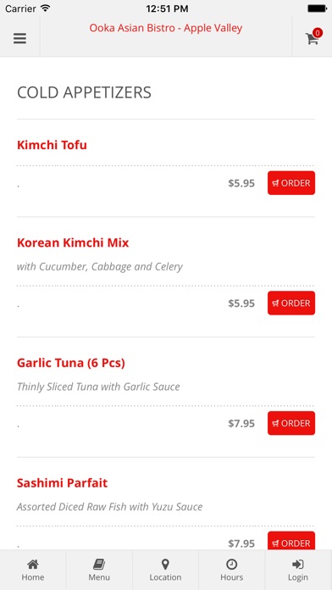
Task: Tap the Menu book icon
Action: 99,564
